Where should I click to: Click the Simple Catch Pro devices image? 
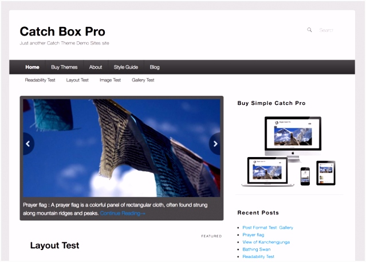pos(289,151)
